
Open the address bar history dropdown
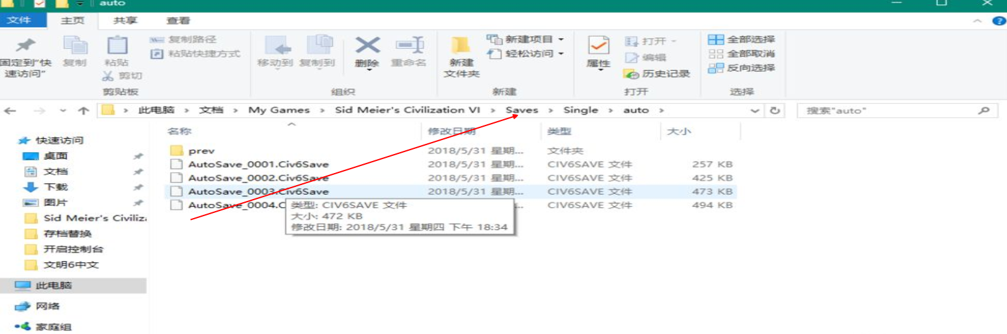click(754, 110)
